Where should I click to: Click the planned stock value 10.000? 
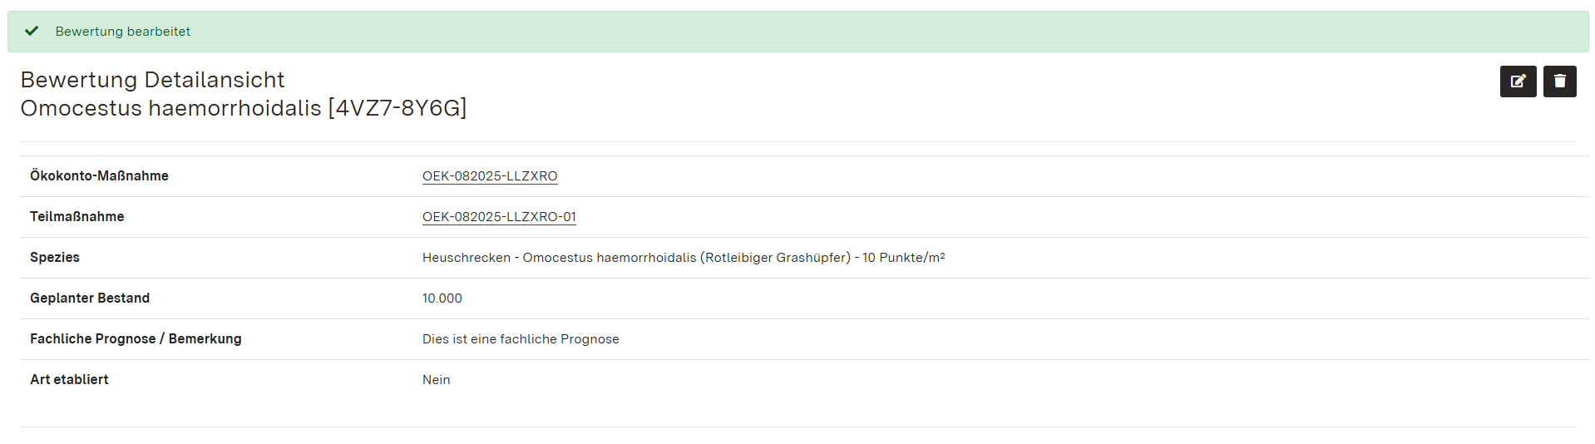click(x=442, y=298)
